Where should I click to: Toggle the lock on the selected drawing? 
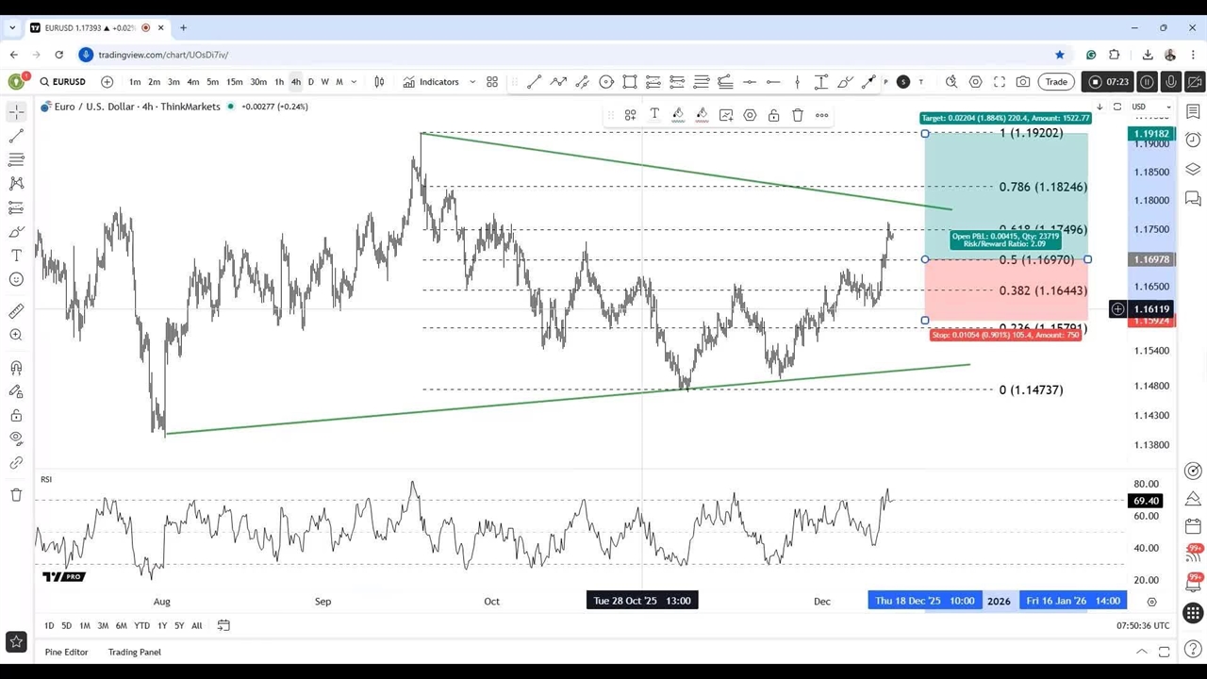(773, 115)
